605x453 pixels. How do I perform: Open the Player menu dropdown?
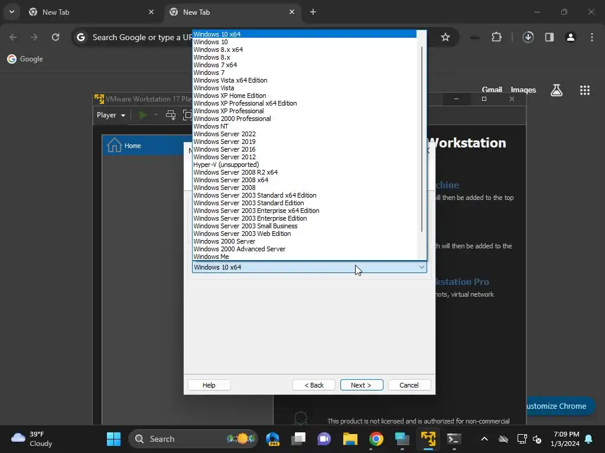[x=111, y=115]
